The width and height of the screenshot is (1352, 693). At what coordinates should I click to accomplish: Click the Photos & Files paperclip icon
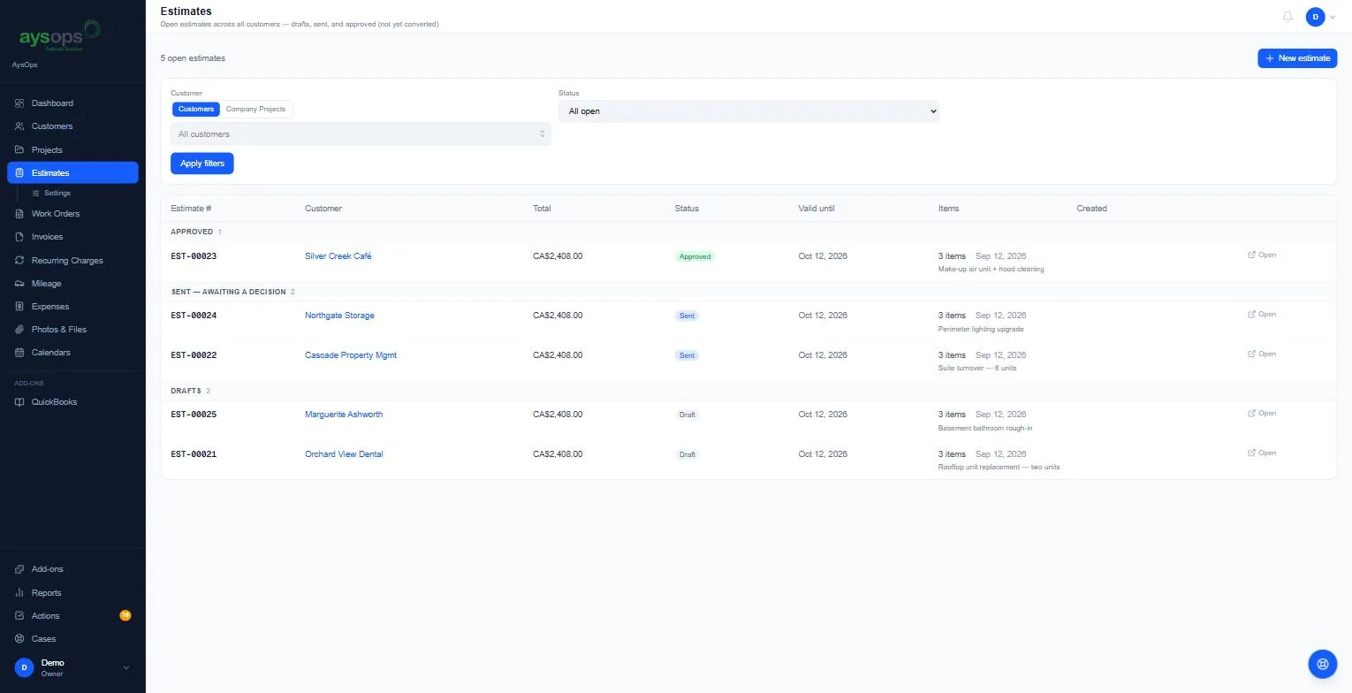(20, 330)
